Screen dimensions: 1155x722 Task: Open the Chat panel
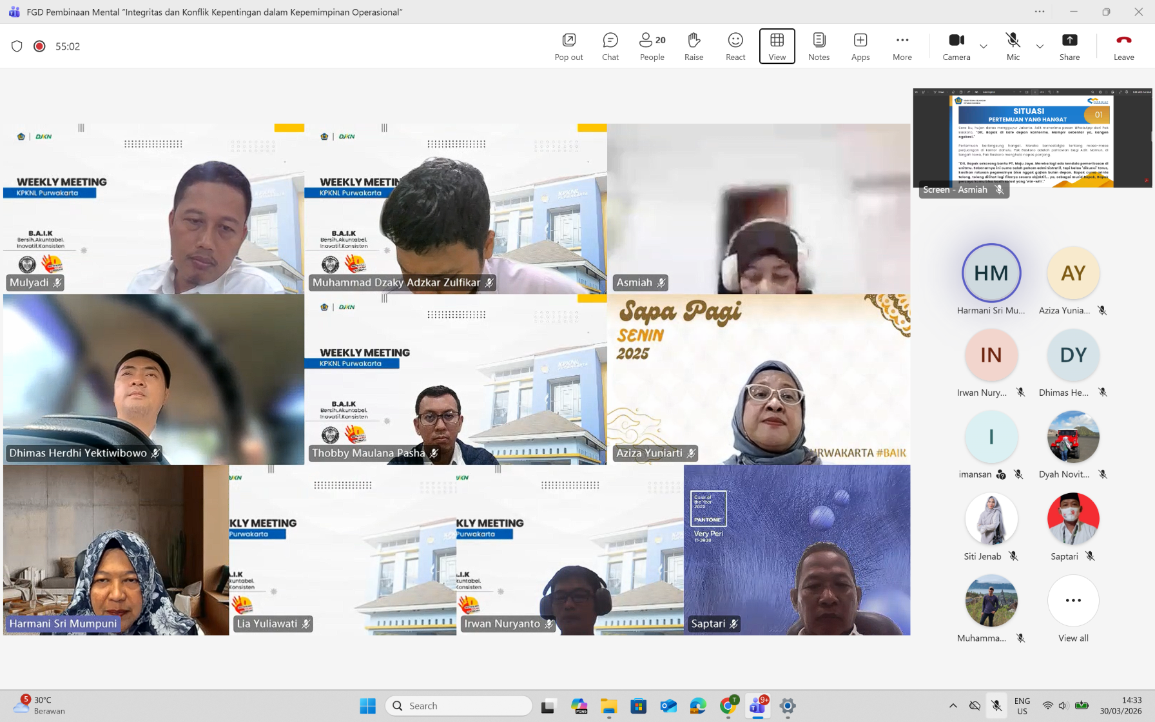[610, 46]
